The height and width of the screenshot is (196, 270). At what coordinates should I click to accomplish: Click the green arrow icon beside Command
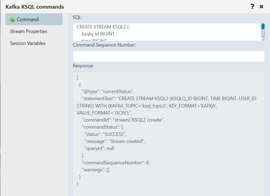tap(13, 20)
